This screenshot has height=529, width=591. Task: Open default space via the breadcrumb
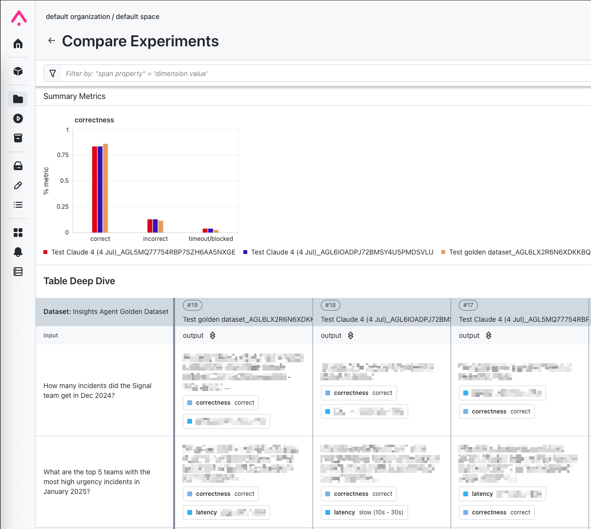click(x=138, y=16)
